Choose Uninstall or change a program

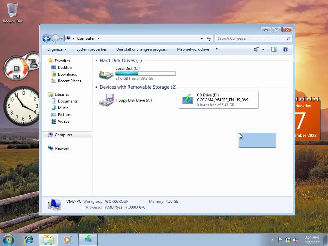click(x=142, y=49)
